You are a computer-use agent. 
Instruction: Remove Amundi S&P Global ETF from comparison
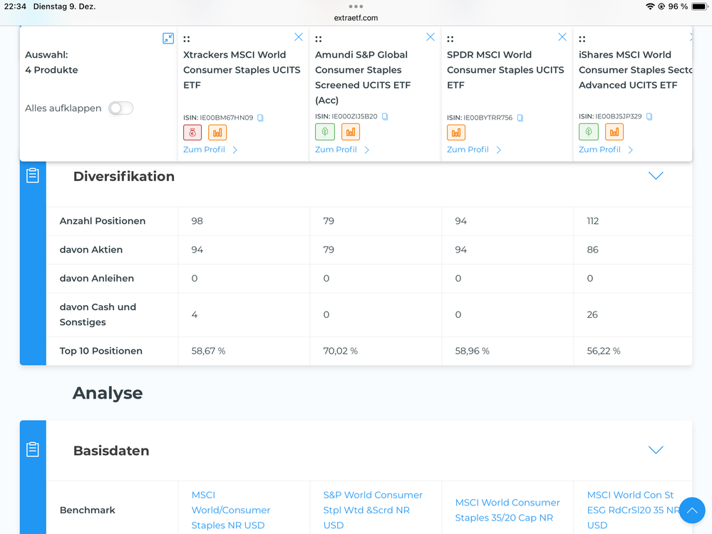point(430,37)
